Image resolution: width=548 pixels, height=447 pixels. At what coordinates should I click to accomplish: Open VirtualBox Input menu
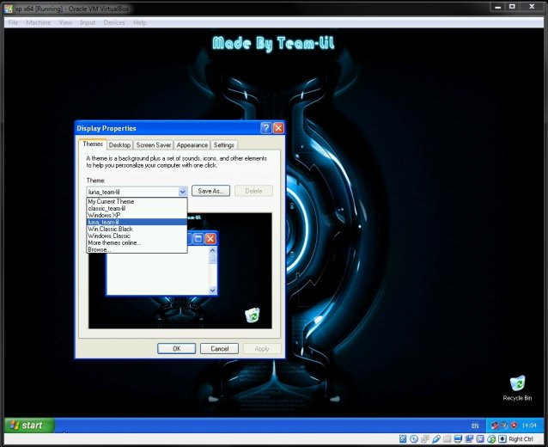tap(88, 22)
